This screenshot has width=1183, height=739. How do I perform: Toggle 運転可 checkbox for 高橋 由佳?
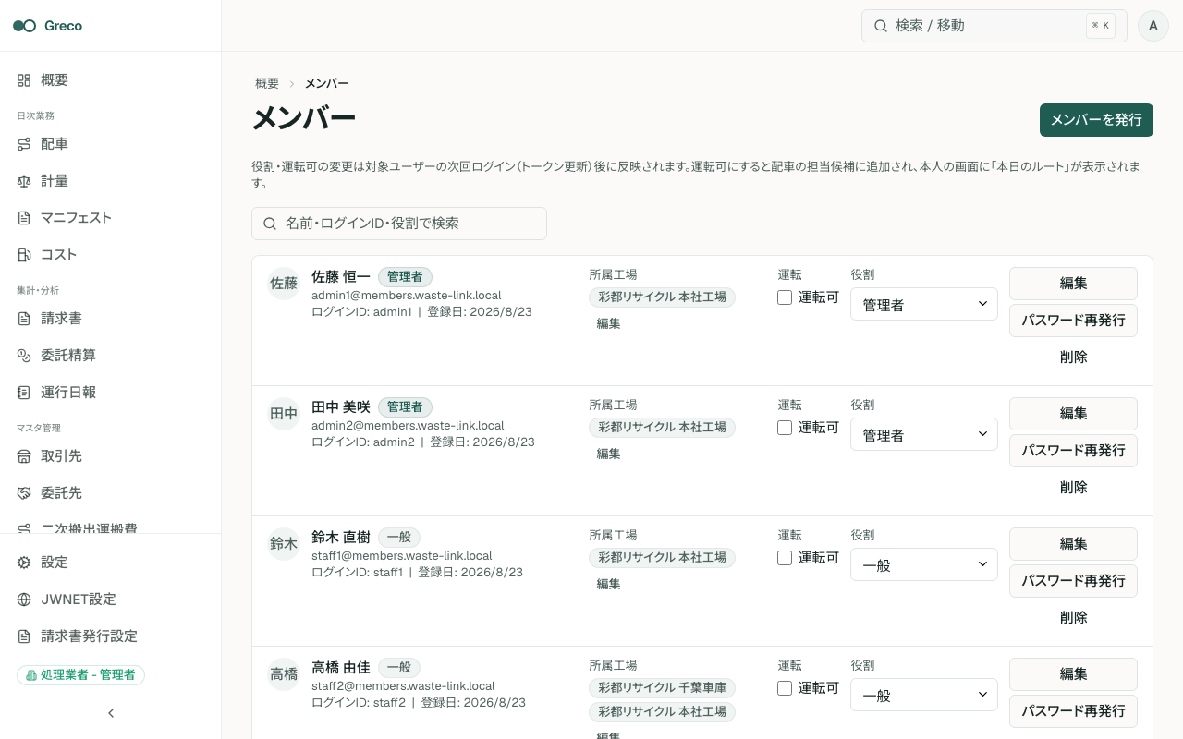click(785, 688)
